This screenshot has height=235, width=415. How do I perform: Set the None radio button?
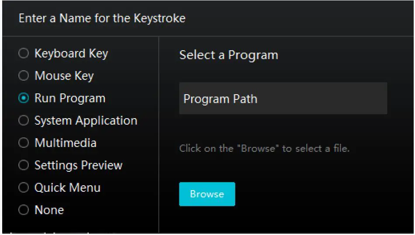pos(23,210)
